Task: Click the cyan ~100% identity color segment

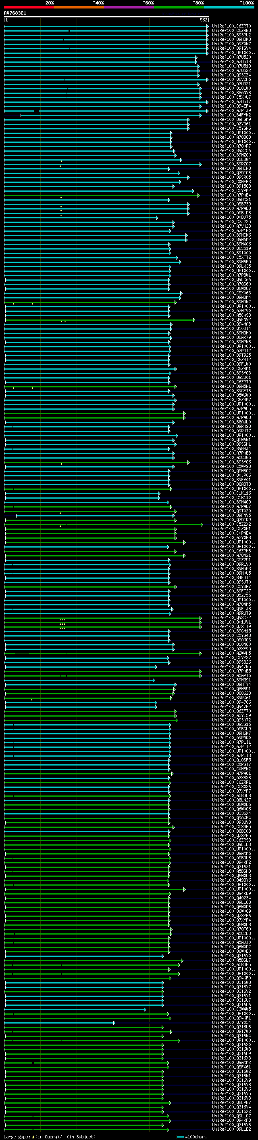Action: coord(229,7)
